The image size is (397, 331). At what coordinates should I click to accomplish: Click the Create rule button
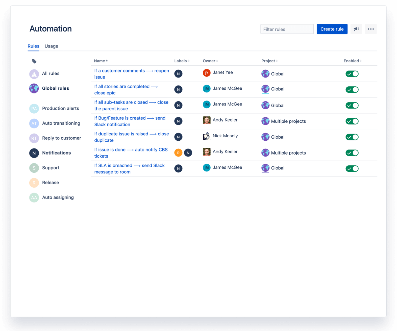tap(332, 29)
